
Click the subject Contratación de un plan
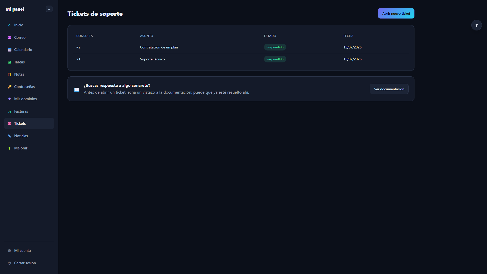(x=159, y=47)
